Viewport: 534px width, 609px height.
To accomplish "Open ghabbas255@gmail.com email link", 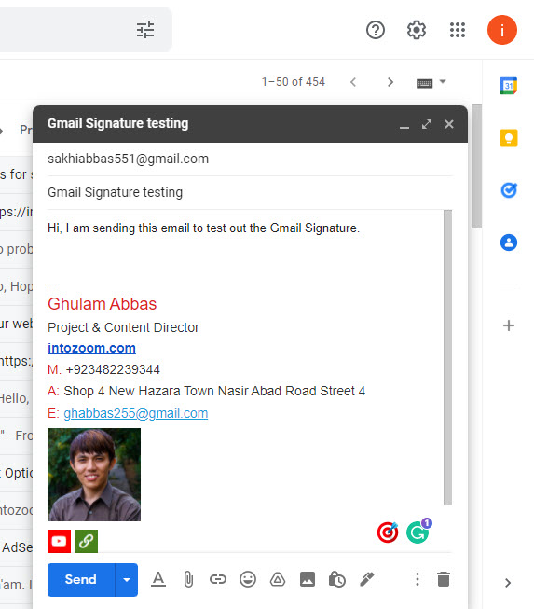I will (136, 413).
